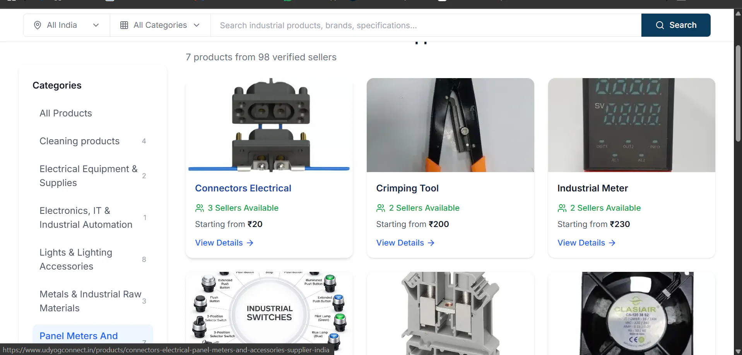The height and width of the screenshot is (355, 742).
Task: Expand the All Categories chevron
Action: 197,25
